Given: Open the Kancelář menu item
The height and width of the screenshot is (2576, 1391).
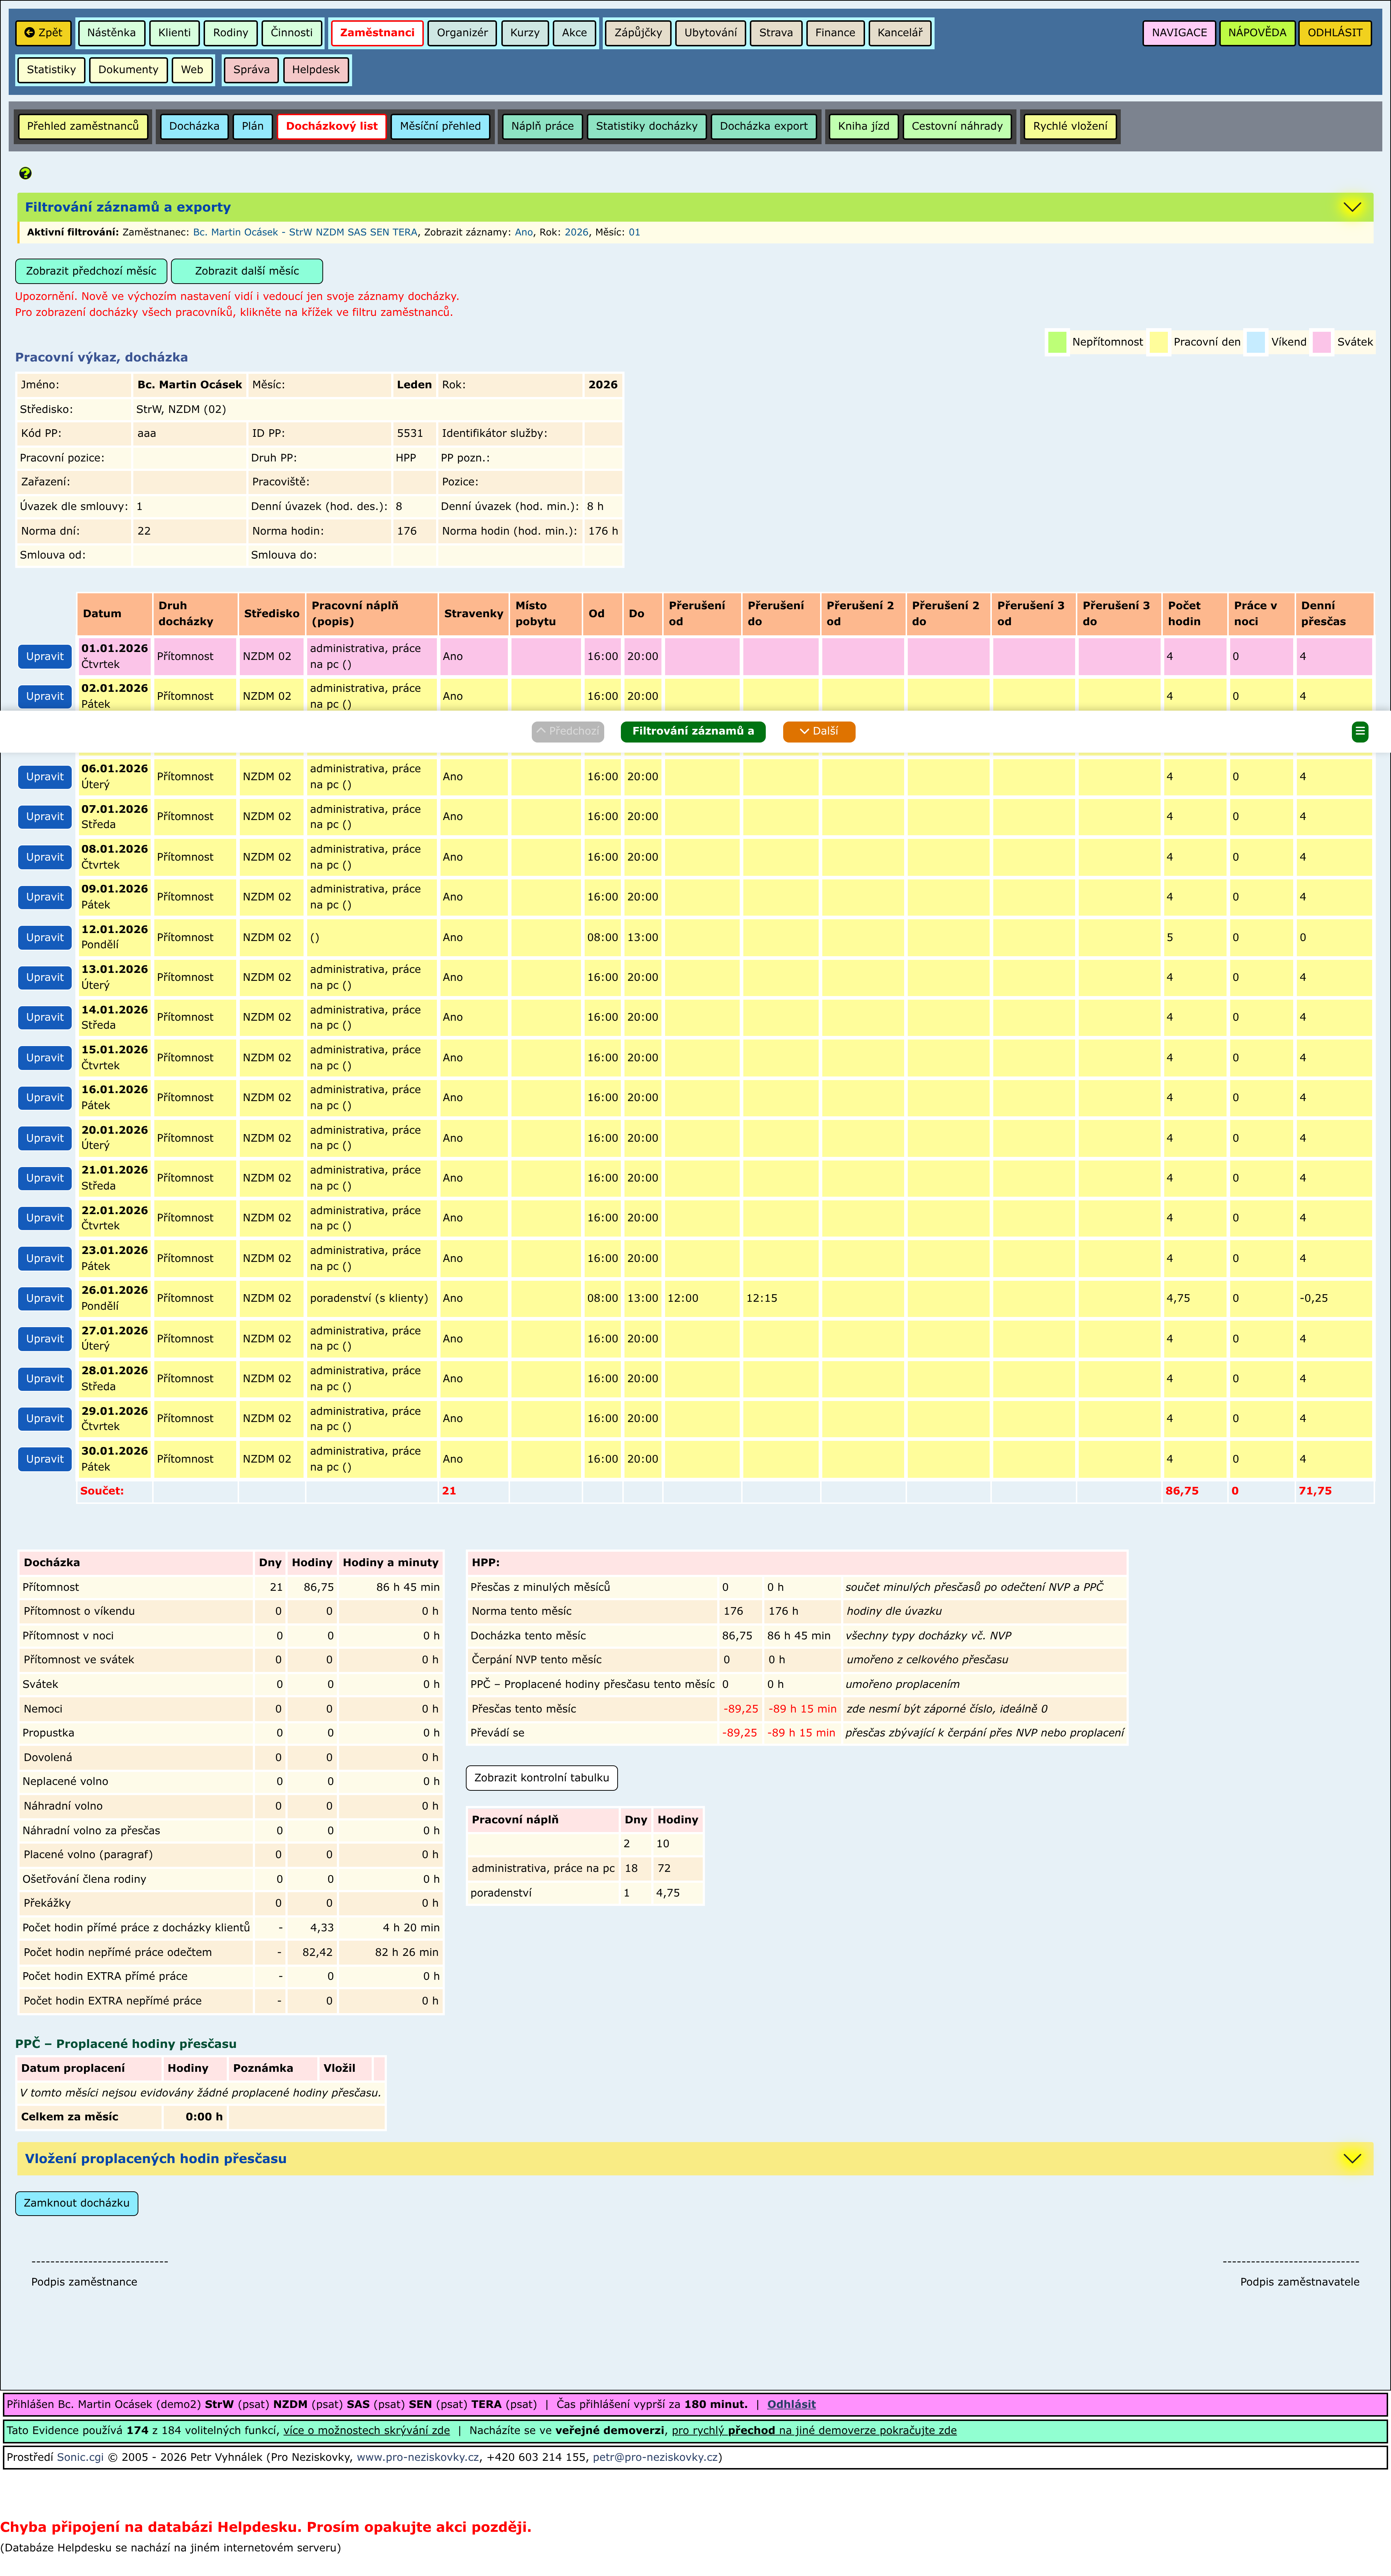Looking at the screenshot, I should tap(900, 33).
